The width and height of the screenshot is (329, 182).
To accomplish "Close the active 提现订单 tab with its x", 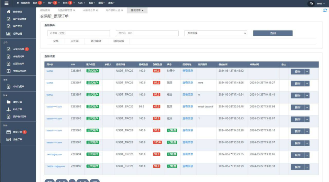I will 142,10.
